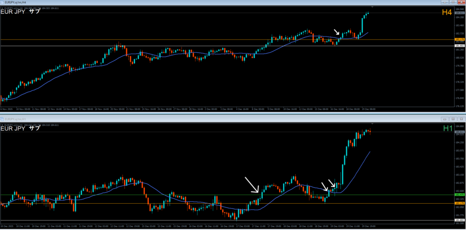Minimize the EURJPY H4 chart window
466x230 pixels.
tap(445, 2)
